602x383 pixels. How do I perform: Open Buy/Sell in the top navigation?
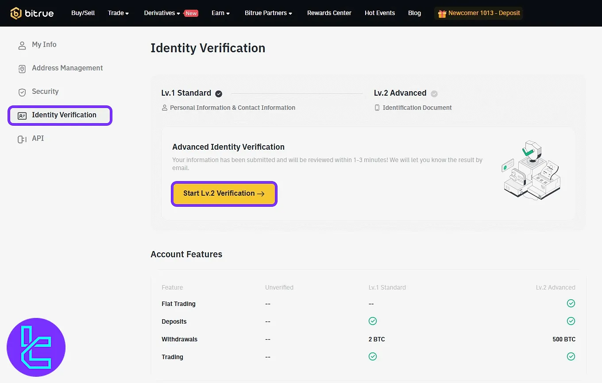coord(83,13)
